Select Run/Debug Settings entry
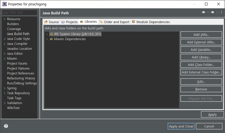This screenshot has height=133, width=225. click(x=22, y=83)
